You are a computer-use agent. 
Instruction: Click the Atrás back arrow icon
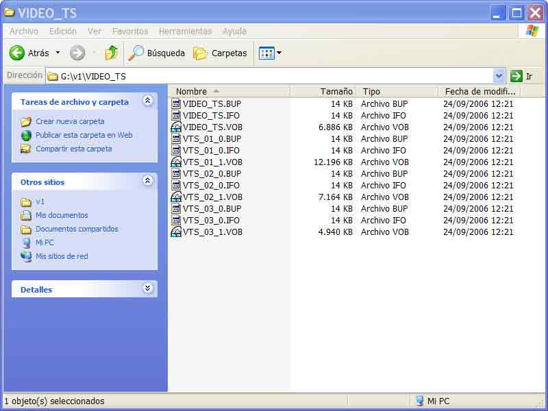click(16, 53)
